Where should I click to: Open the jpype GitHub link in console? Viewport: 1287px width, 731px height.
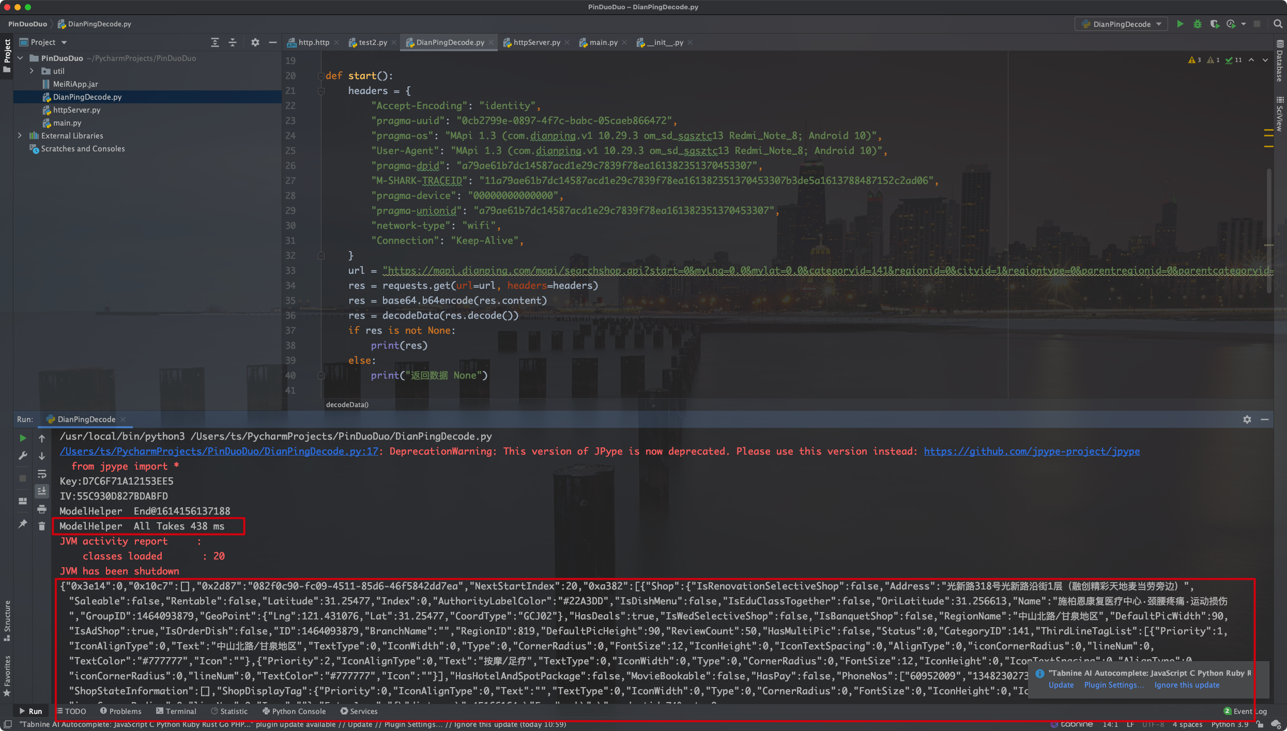click(x=1032, y=452)
